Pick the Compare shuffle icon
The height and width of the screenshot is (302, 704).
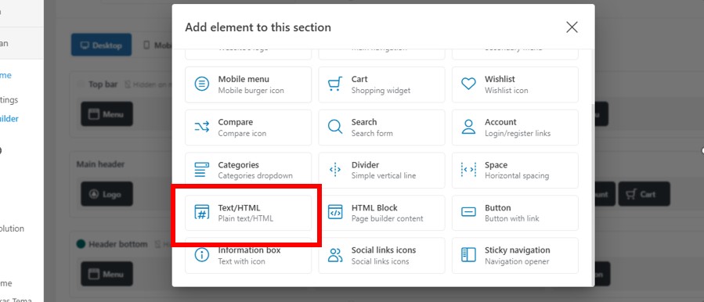(201, 127)
